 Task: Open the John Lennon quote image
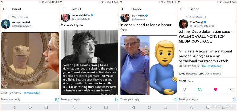click(89, 62)
